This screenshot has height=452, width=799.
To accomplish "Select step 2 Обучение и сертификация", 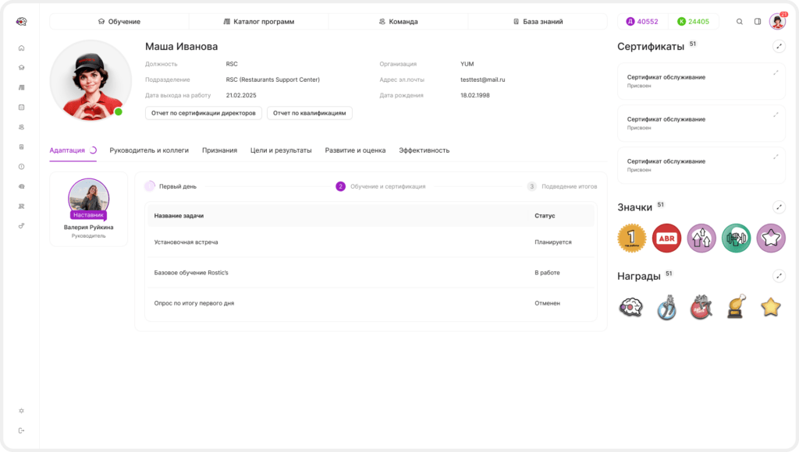I will (x=380, y=186).
